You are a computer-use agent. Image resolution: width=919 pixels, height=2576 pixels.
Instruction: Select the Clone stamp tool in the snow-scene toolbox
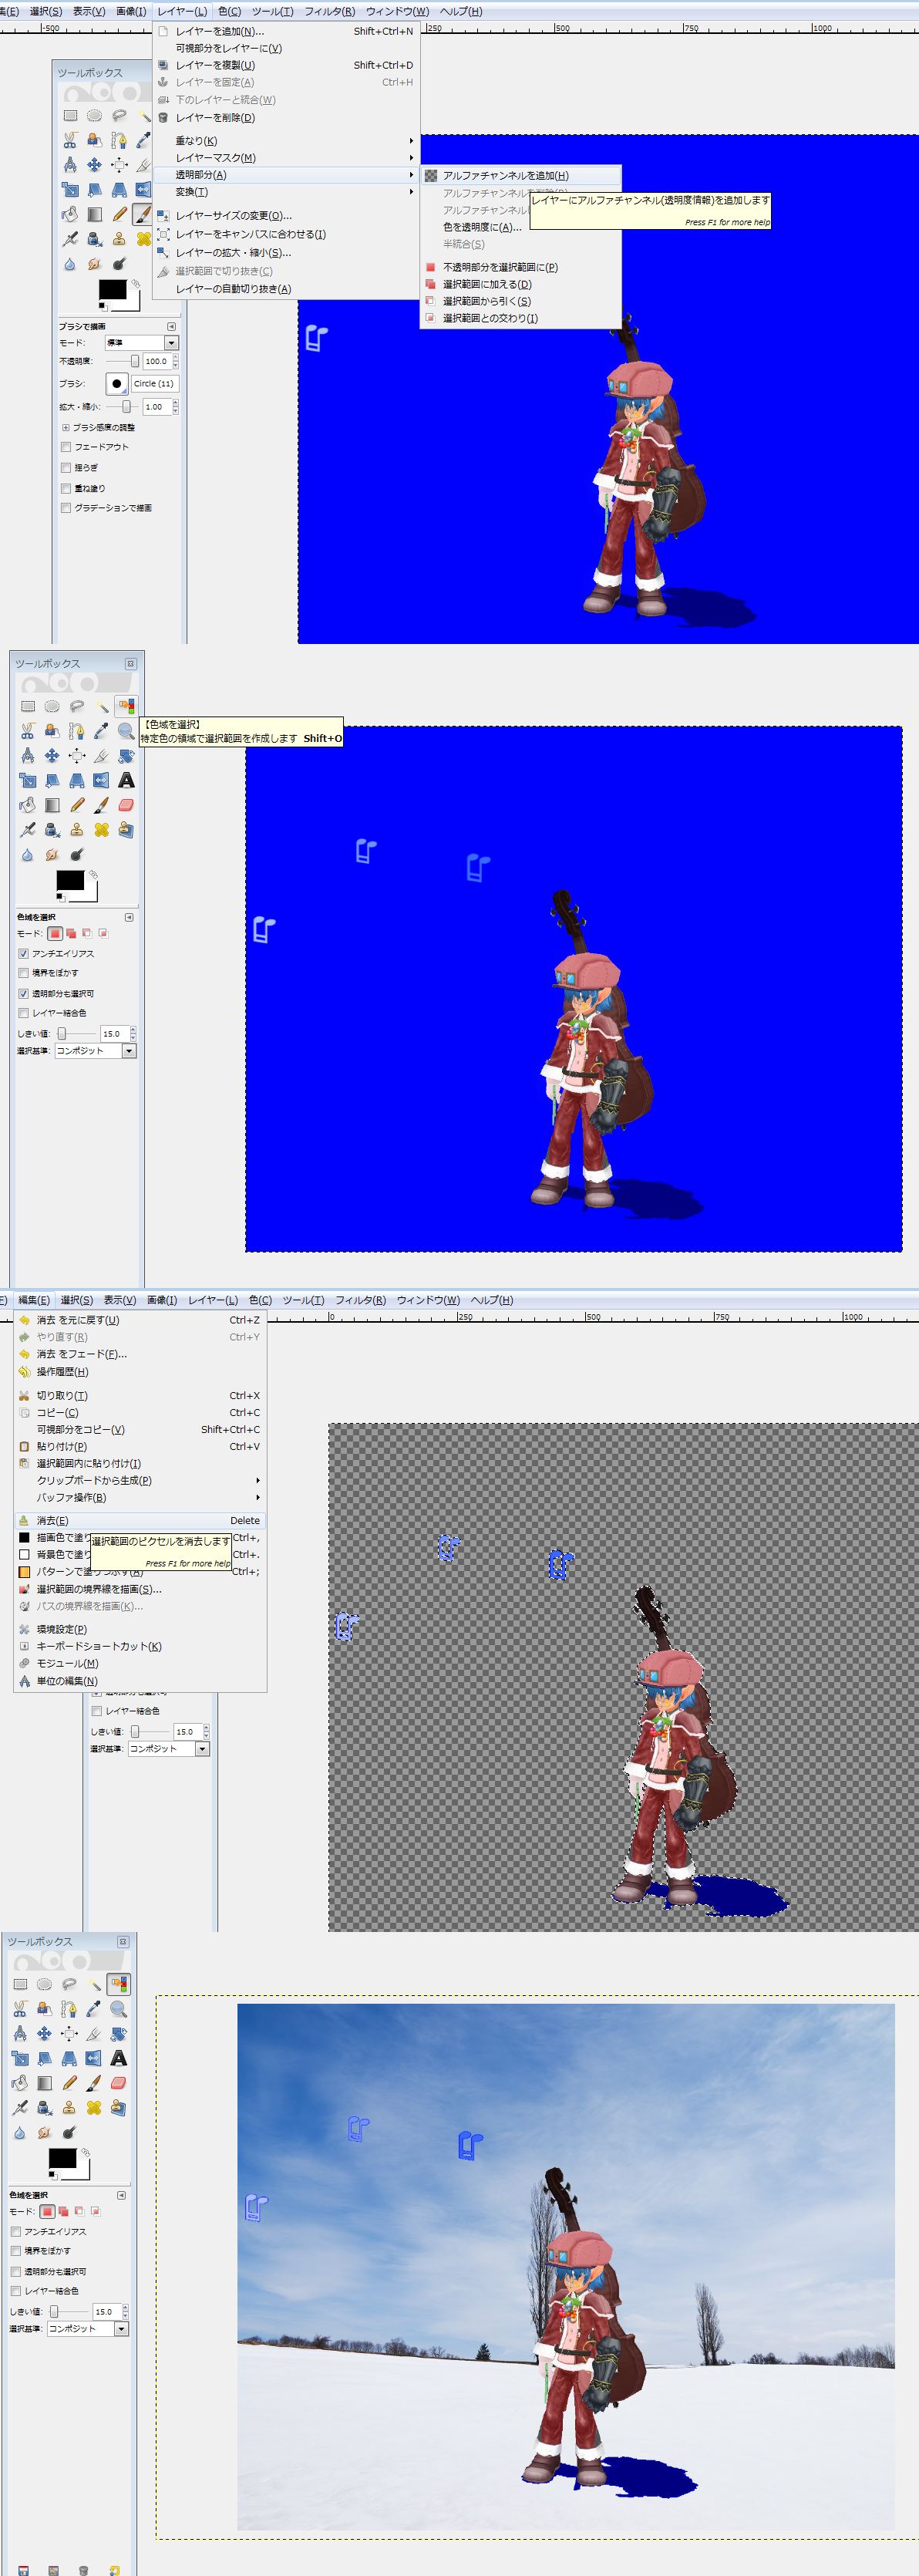point(69,2108)
